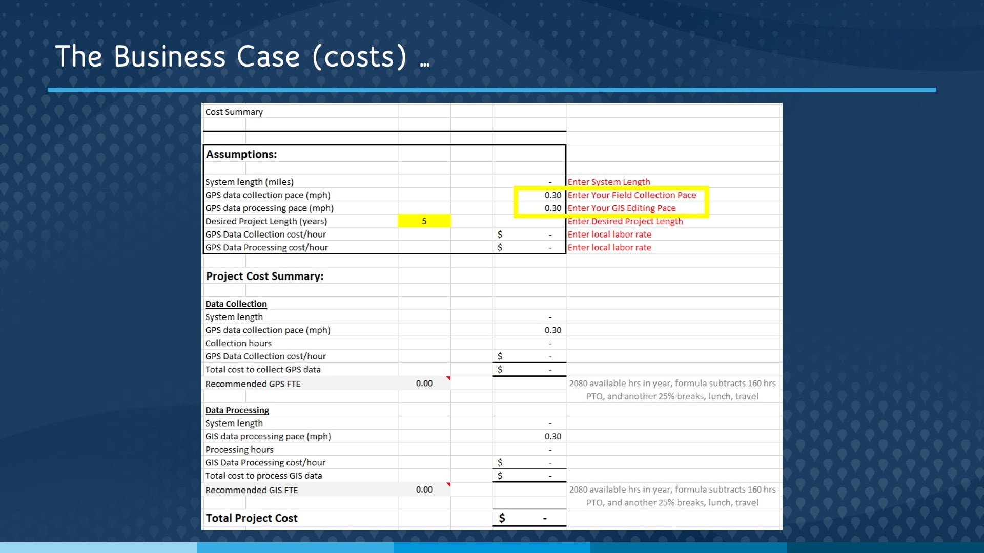Select the underlined 'Data Processing' heading
Viewport: 984px width, 553px height.
tap(237, 410)
